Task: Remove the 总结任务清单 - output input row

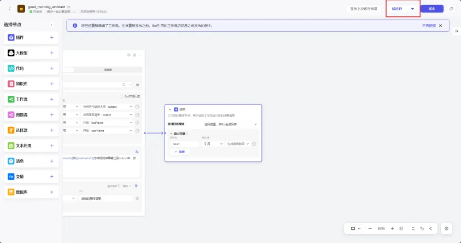Action: (x=137, y=115)
